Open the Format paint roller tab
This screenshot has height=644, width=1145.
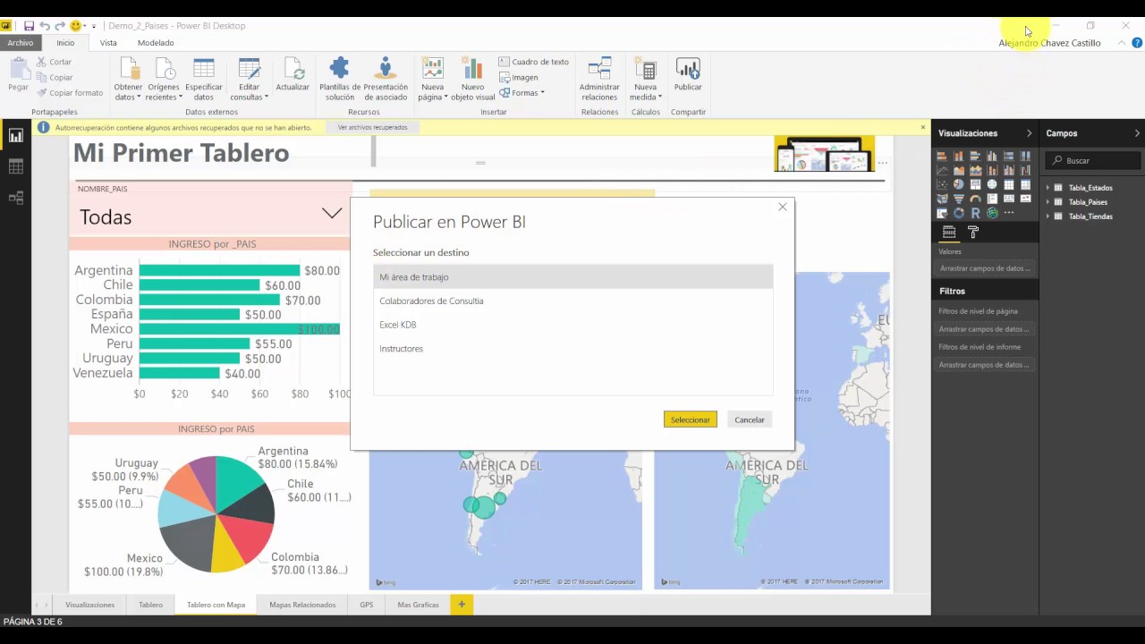click(973, 232)
